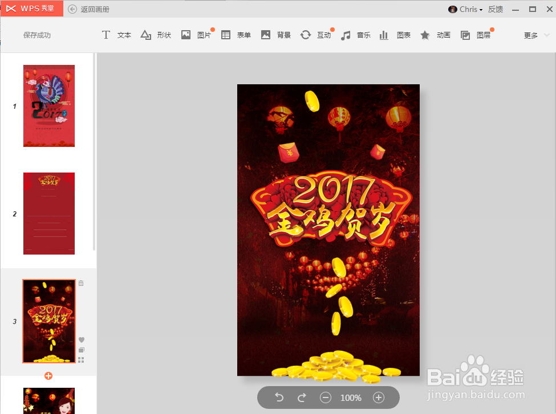The height and width of the screenshot is (414, 556).
Task: Open the 背景 background tool icon
Action: 266,35
